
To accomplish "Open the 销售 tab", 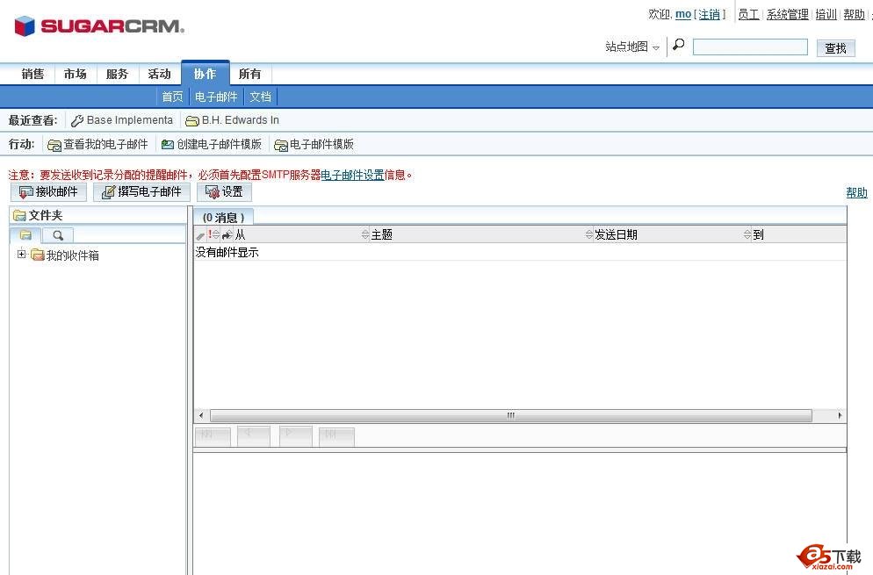I will coord(32,74).
